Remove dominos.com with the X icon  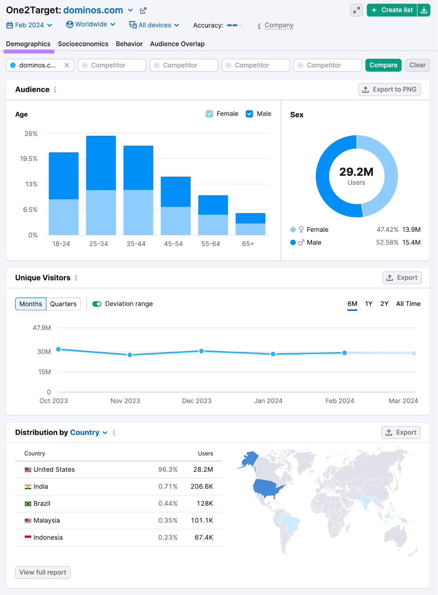coord(67,65)
